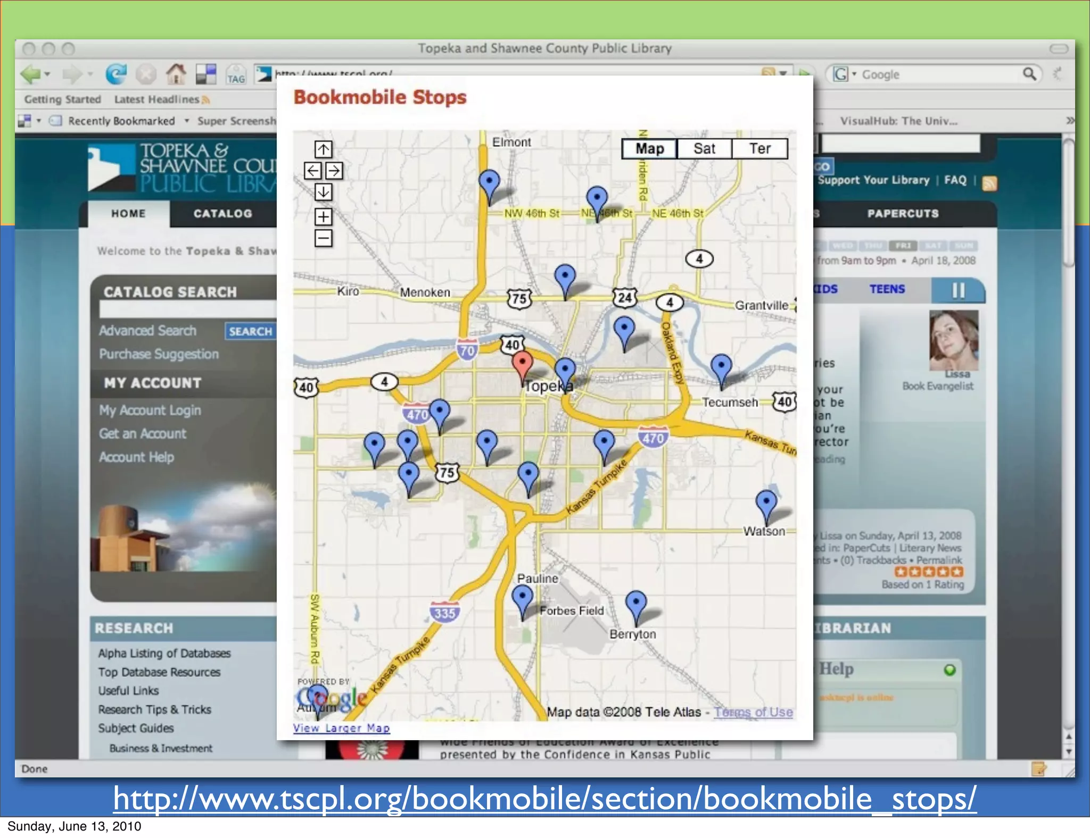Image resolution: width=1090 pixels, height=838 pixels.
Task: Click the catalog SEARCH button
Action: click(x=250, y=331)
